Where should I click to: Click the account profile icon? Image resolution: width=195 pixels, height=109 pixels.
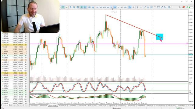(187, 7)
